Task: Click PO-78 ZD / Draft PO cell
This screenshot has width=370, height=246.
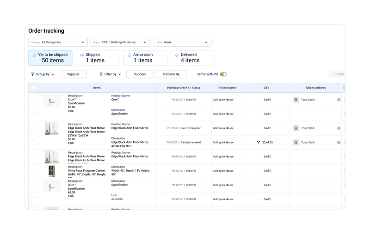Action: (184, 100)
